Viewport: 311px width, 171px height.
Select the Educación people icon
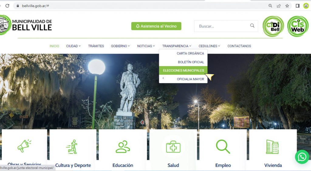[123, 147]
